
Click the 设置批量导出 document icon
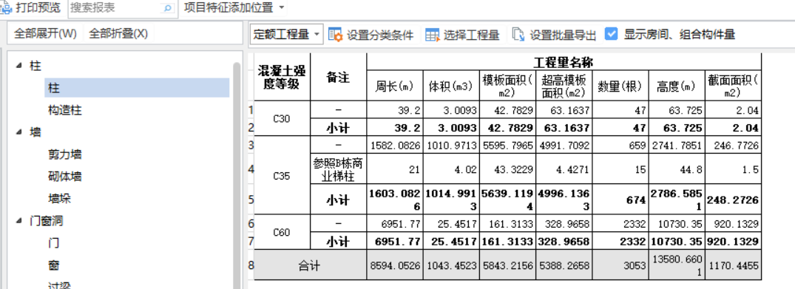(518, 35)
